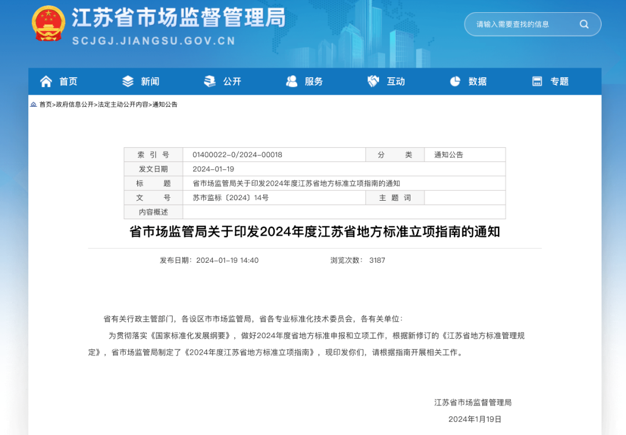Open the 互动 navigation menu item
The image size is (626, 435).
point(396,81)
